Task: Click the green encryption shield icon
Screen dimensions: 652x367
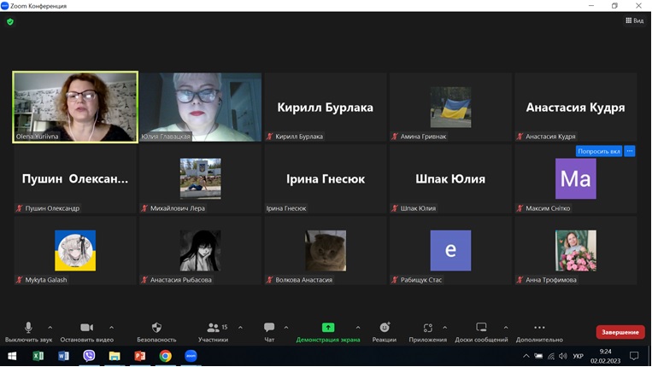Action: [x=10, y=21]
